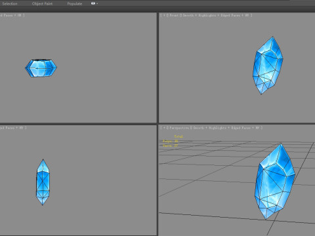
Task: Open the Populate ribbon tab
Action: point(75,3)
